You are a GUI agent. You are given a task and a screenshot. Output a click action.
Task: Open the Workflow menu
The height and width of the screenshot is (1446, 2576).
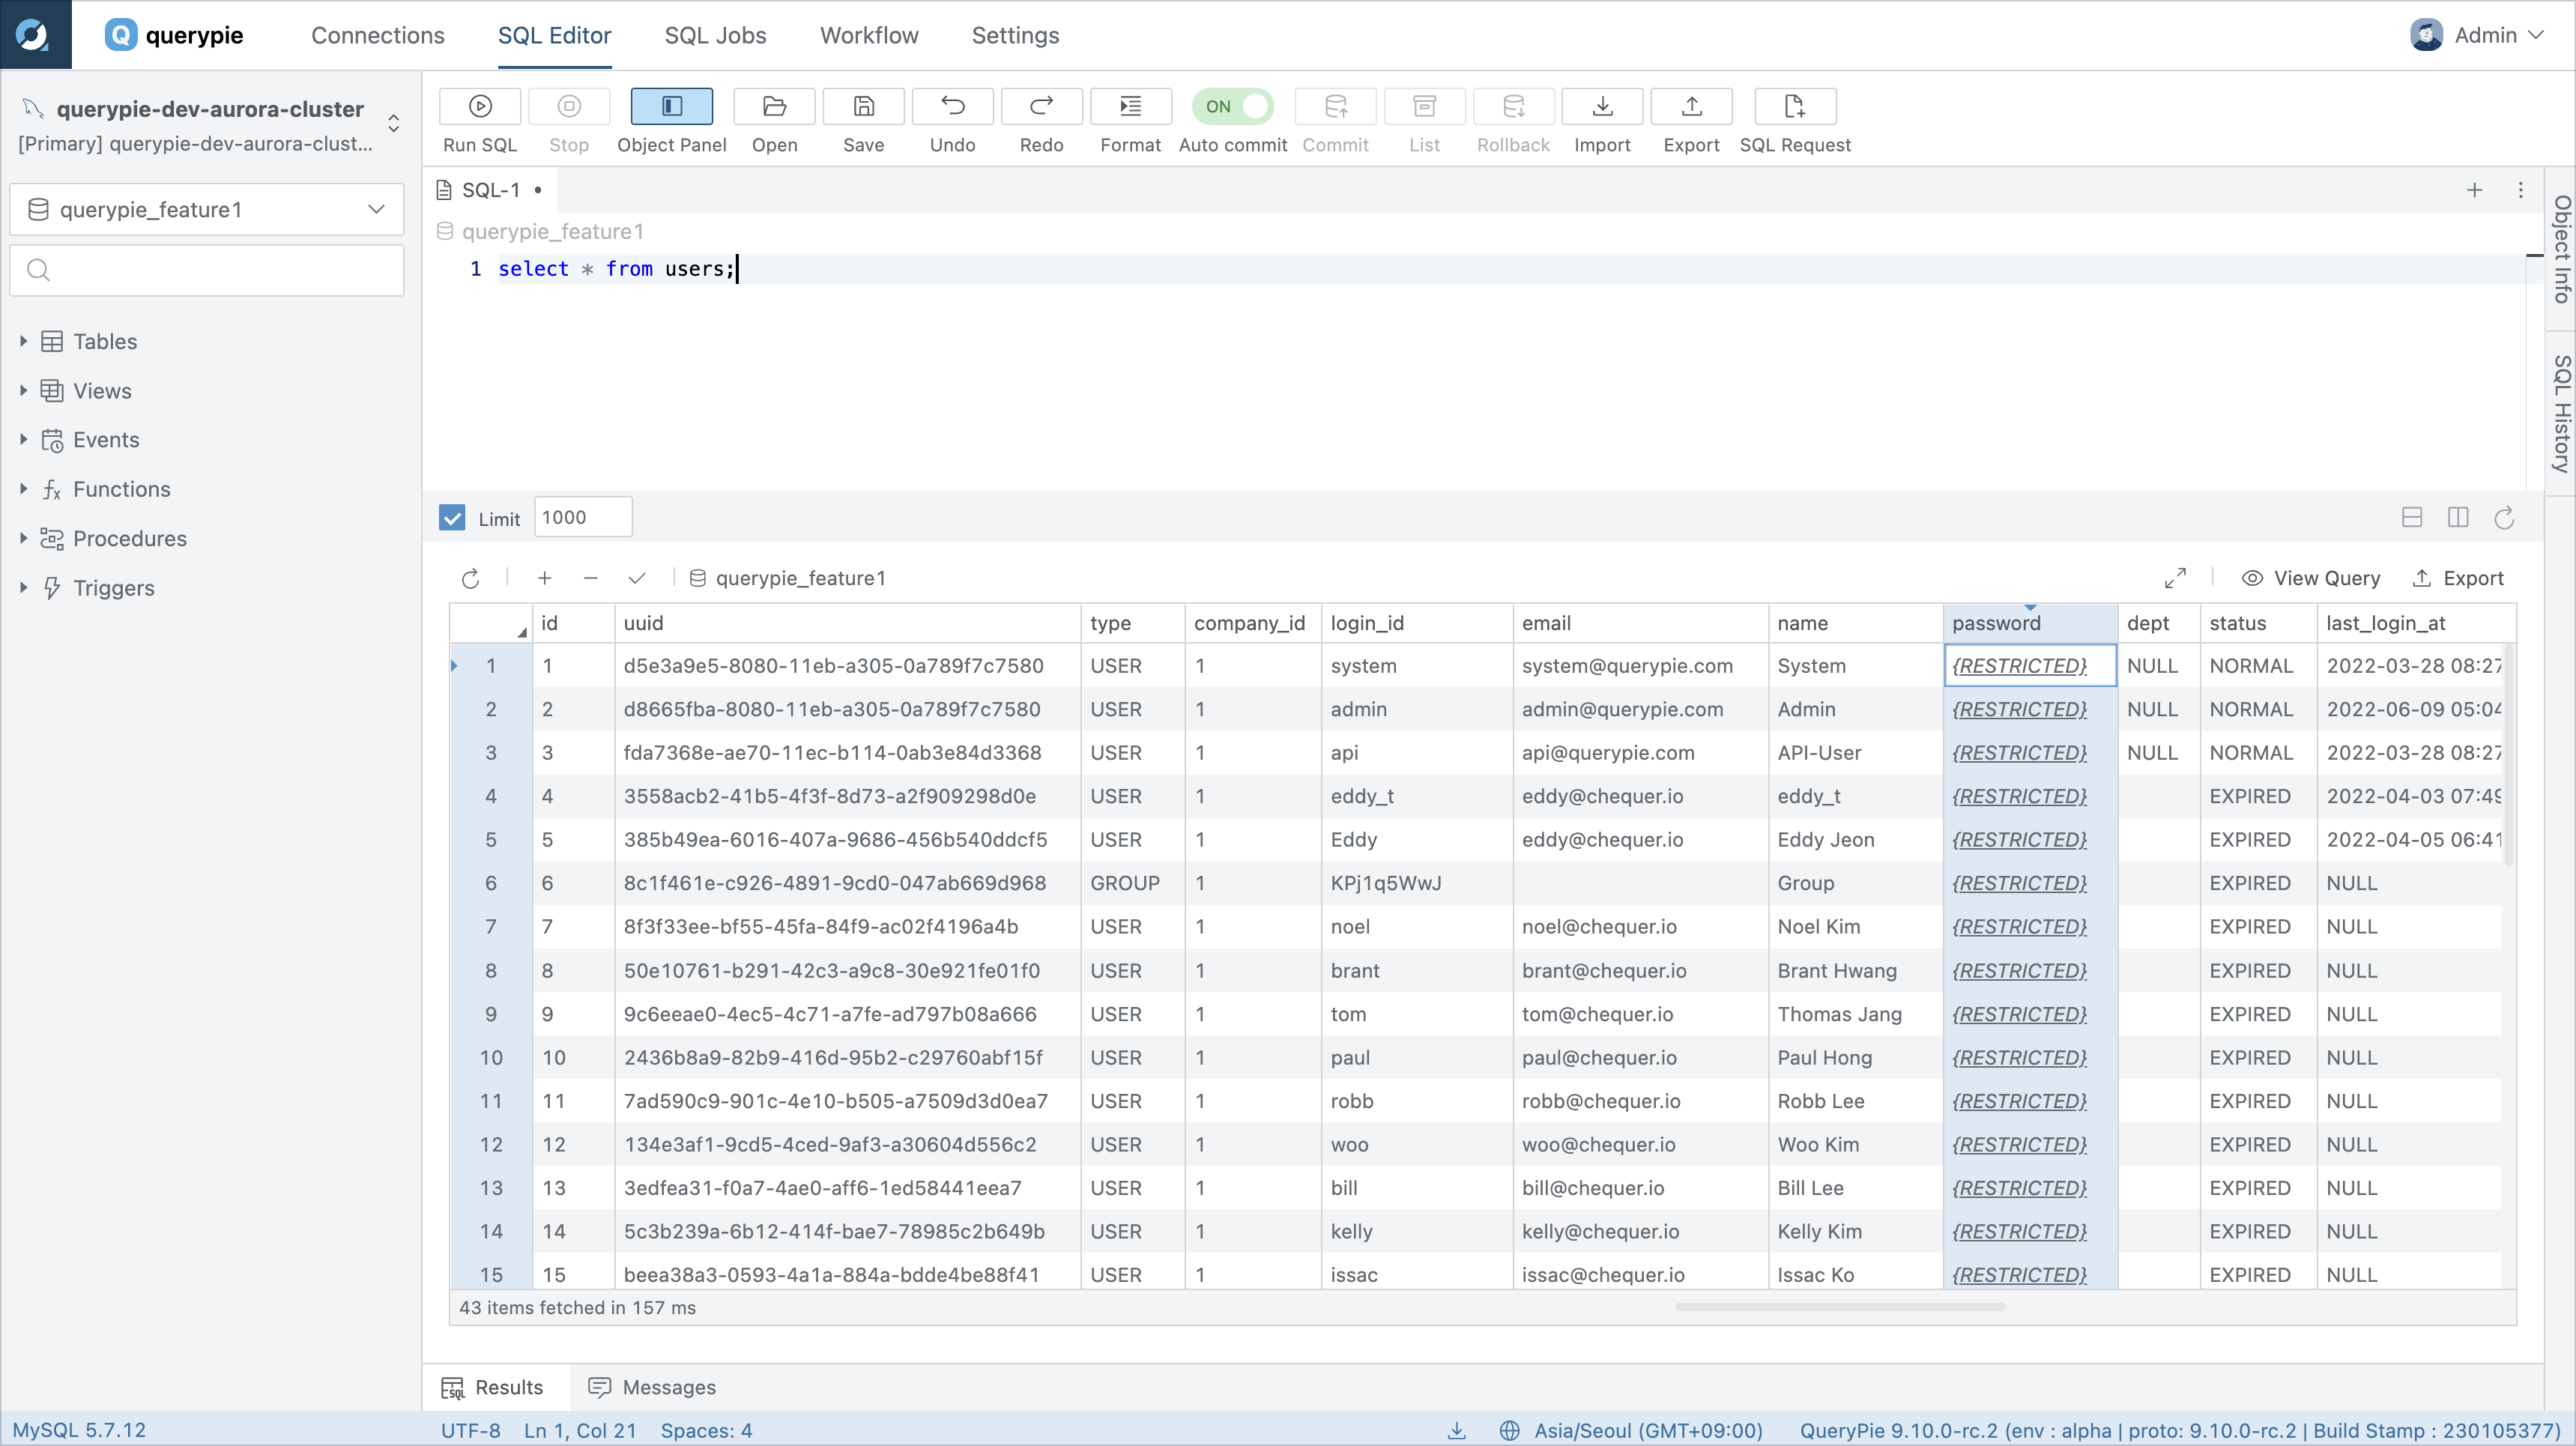869,35
